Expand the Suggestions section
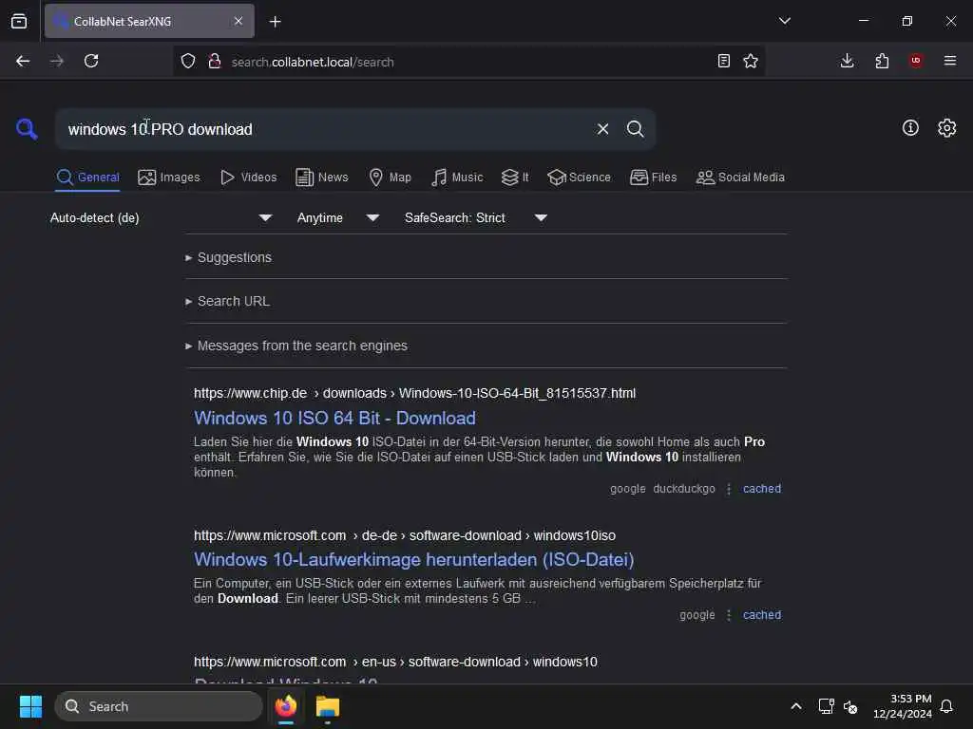This screenshot has width=973, height=729. tap(228, 257)
